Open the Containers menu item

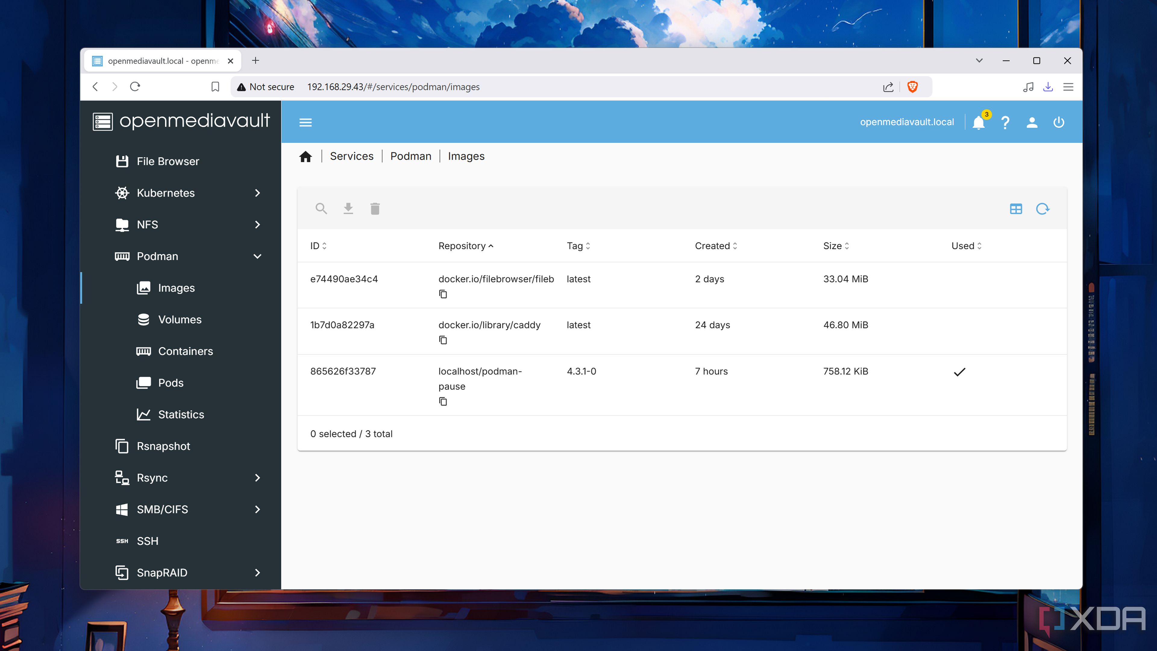click(185, 351)
